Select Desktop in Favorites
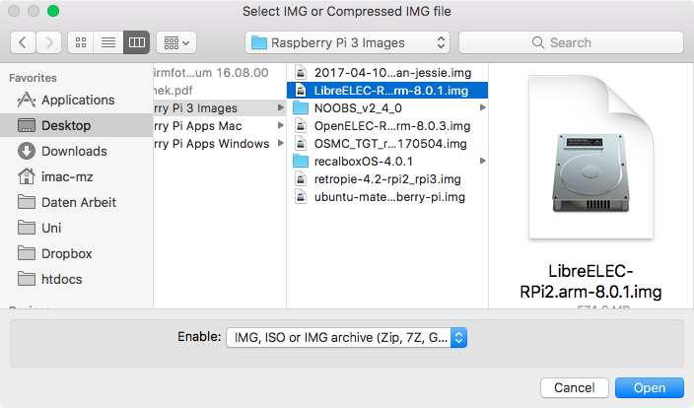This screenshot has width=694, height=408. pos(76,125)
